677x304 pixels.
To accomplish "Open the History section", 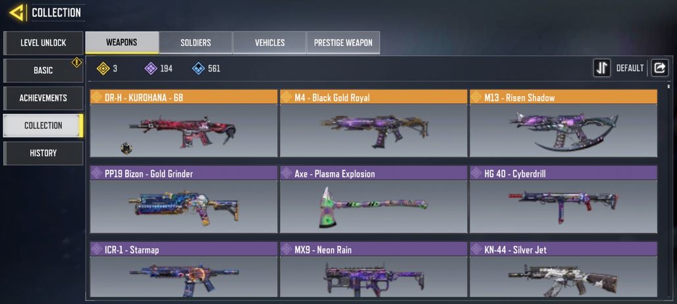I will (43, 153).
